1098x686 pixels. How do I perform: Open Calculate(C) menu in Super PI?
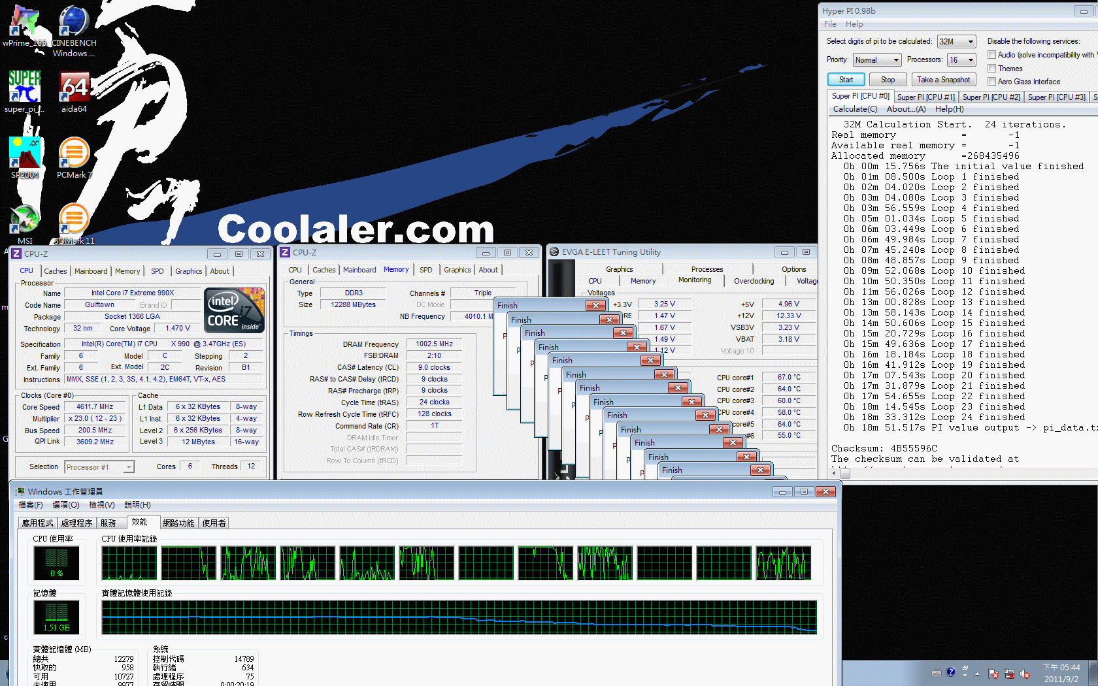point(855,109)
